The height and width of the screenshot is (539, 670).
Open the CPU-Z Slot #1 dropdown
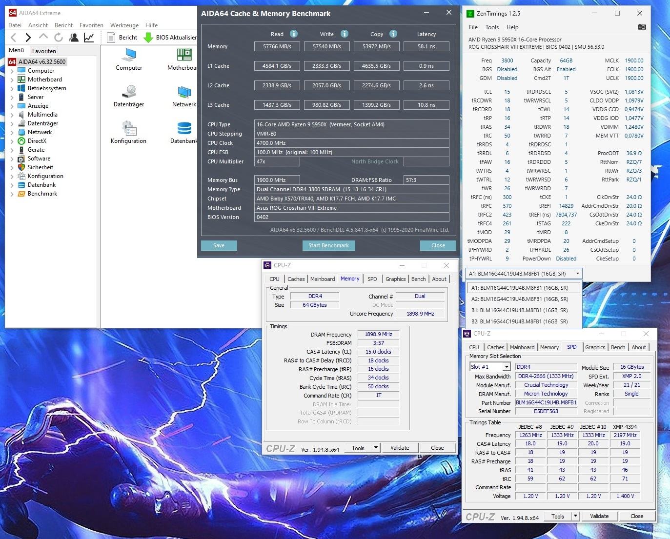(490, 367)
